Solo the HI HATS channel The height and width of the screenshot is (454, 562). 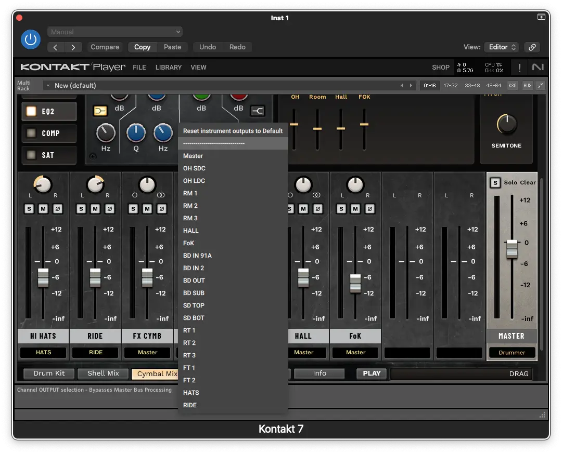pyautogui.click(x=29, y=209)
